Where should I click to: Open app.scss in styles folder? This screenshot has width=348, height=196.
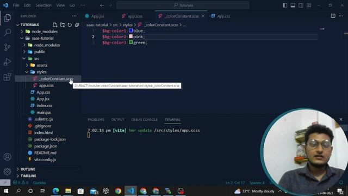[46, 85]
